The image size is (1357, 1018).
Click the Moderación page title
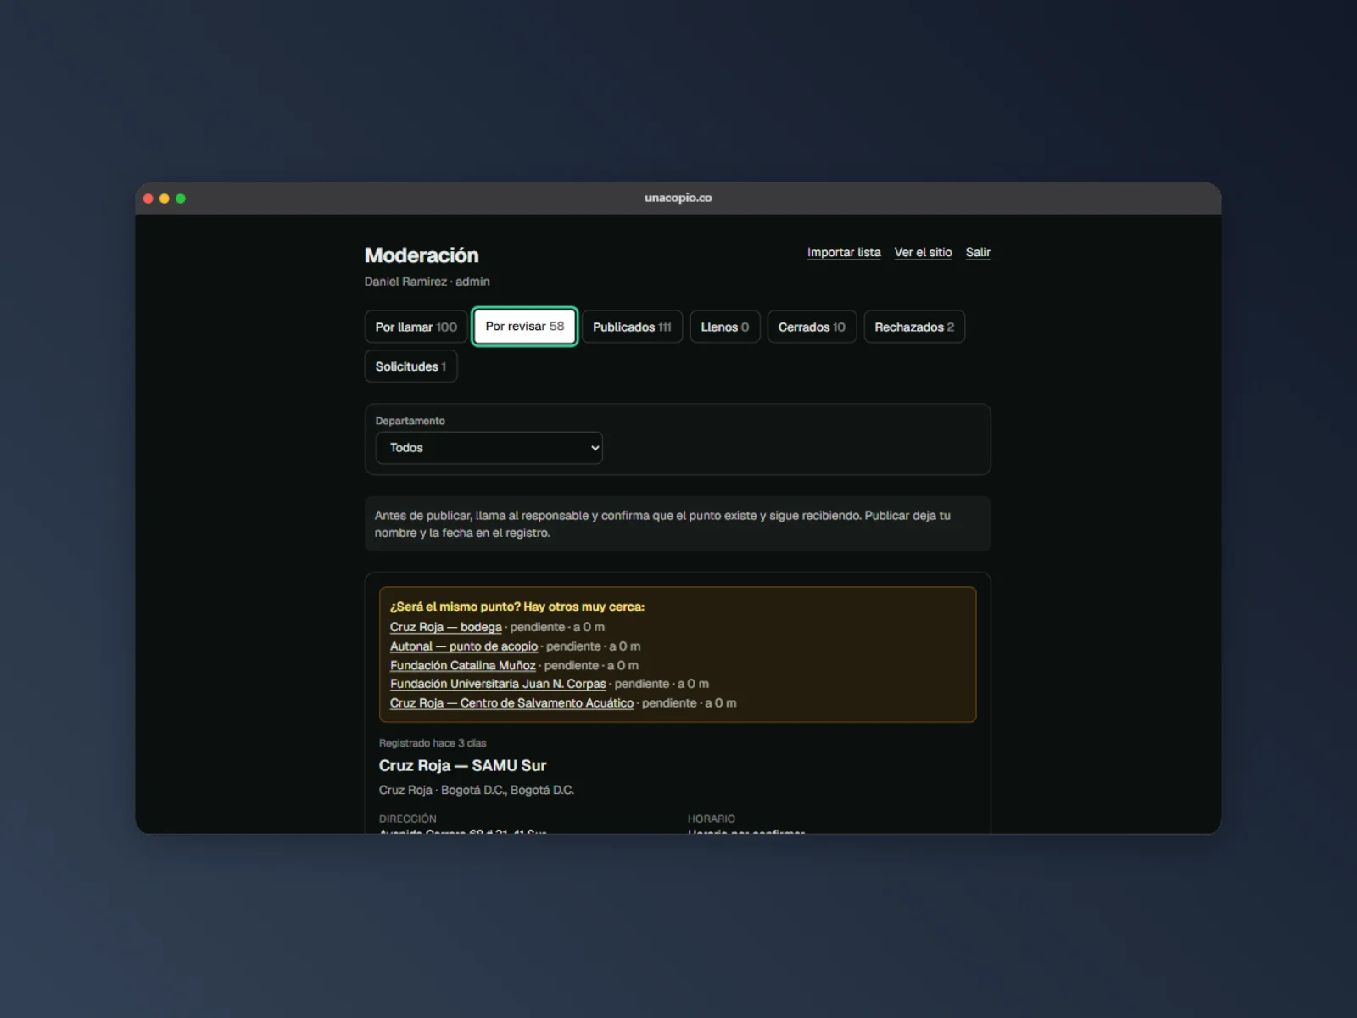pyautogui.click(x=422, y=255)
